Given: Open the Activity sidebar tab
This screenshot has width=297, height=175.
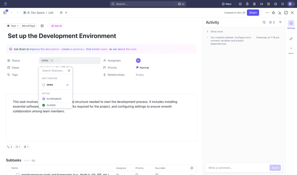Looking at the screenshot, I should (291, 25).
